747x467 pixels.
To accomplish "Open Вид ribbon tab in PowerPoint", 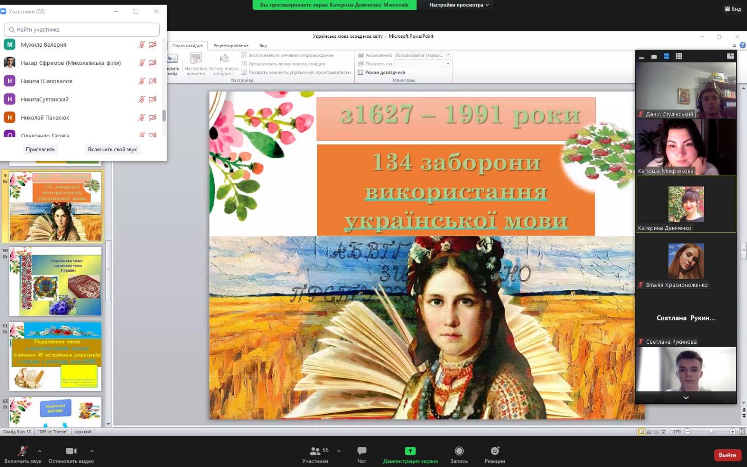I will coord(263,45).
